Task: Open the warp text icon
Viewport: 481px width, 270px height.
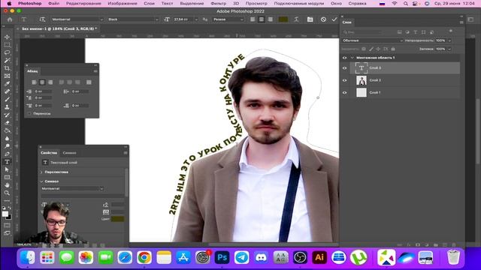Action: point(296,19)
